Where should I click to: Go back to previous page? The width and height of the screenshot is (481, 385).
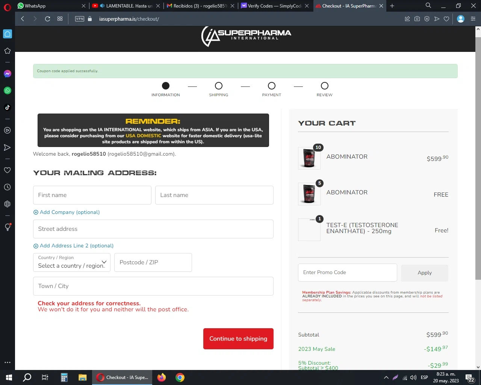[x=23, y=19]
